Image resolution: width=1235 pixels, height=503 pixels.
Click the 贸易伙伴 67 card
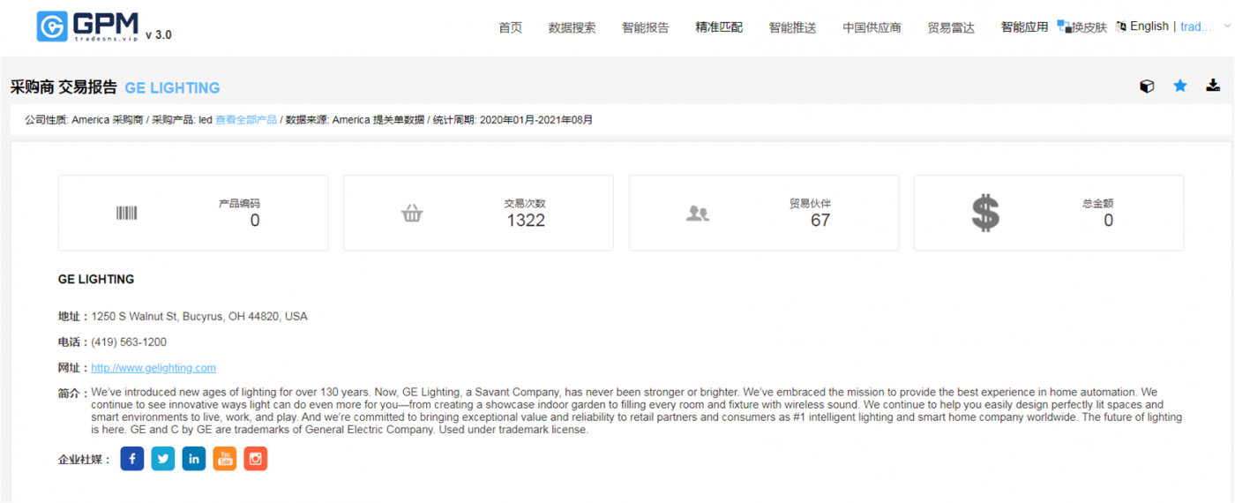click(764, 213)
